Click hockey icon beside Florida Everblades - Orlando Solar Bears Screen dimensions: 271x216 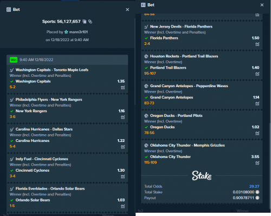[x=12, y=189]
